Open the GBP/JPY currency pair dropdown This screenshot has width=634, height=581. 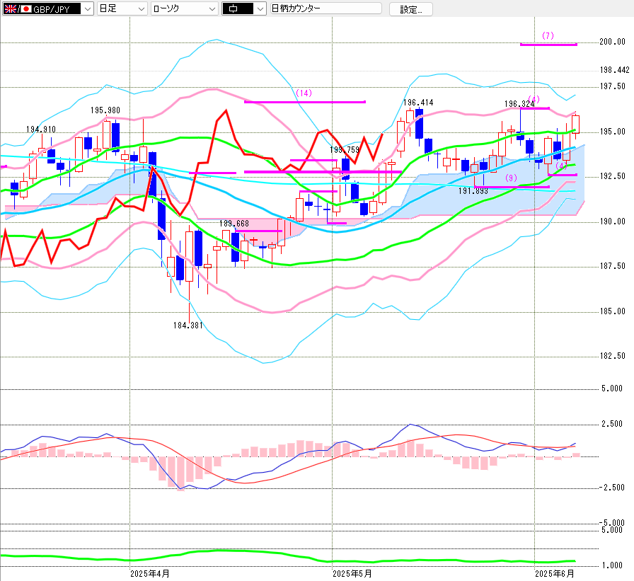pyautogui.click(x=48, y=8)
